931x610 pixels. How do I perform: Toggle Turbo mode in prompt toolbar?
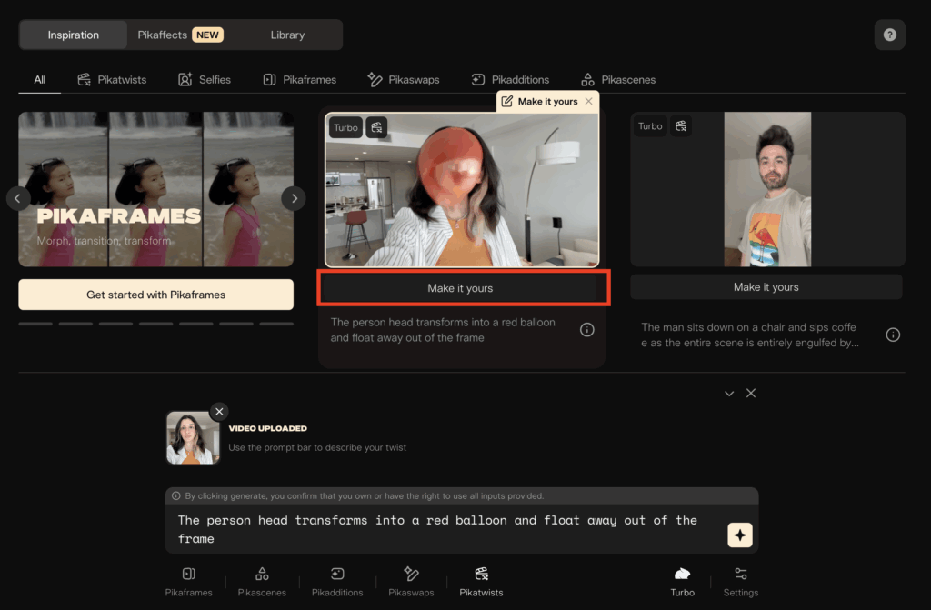682,581
